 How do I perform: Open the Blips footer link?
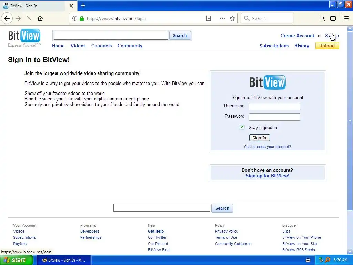tap(286, 231)
